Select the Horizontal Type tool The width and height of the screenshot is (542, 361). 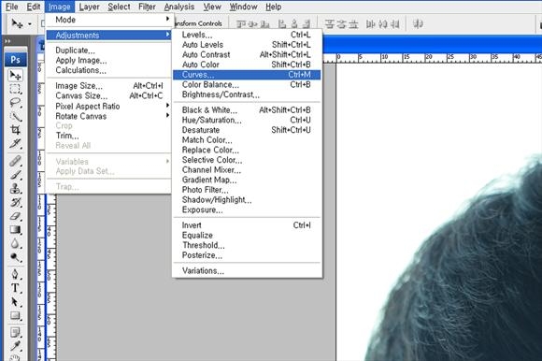[x=15, y=288]
